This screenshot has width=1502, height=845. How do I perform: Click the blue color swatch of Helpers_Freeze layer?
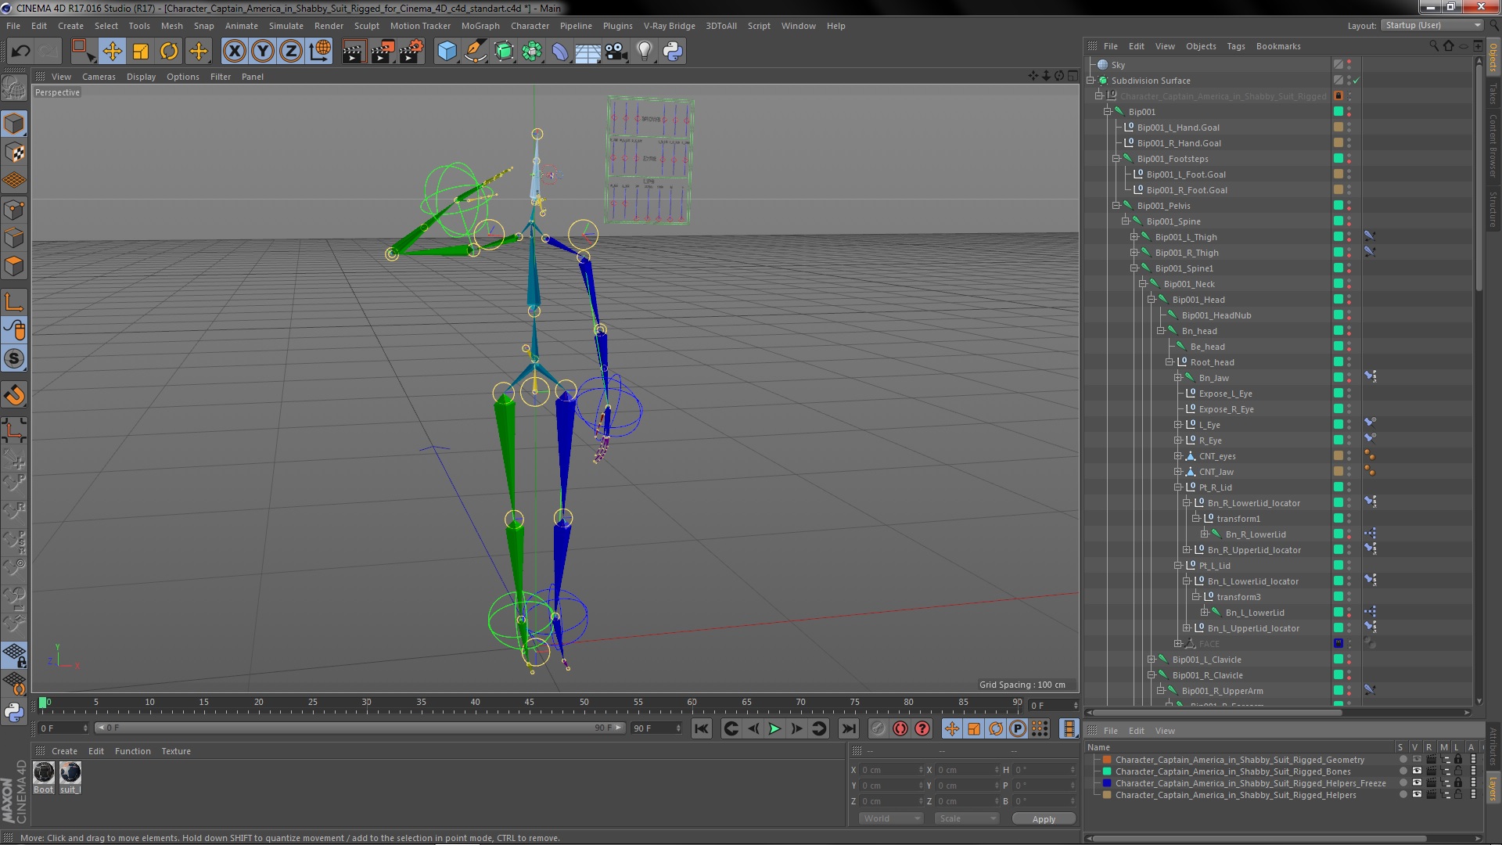pyautogui.click(x=1107, y=783)
